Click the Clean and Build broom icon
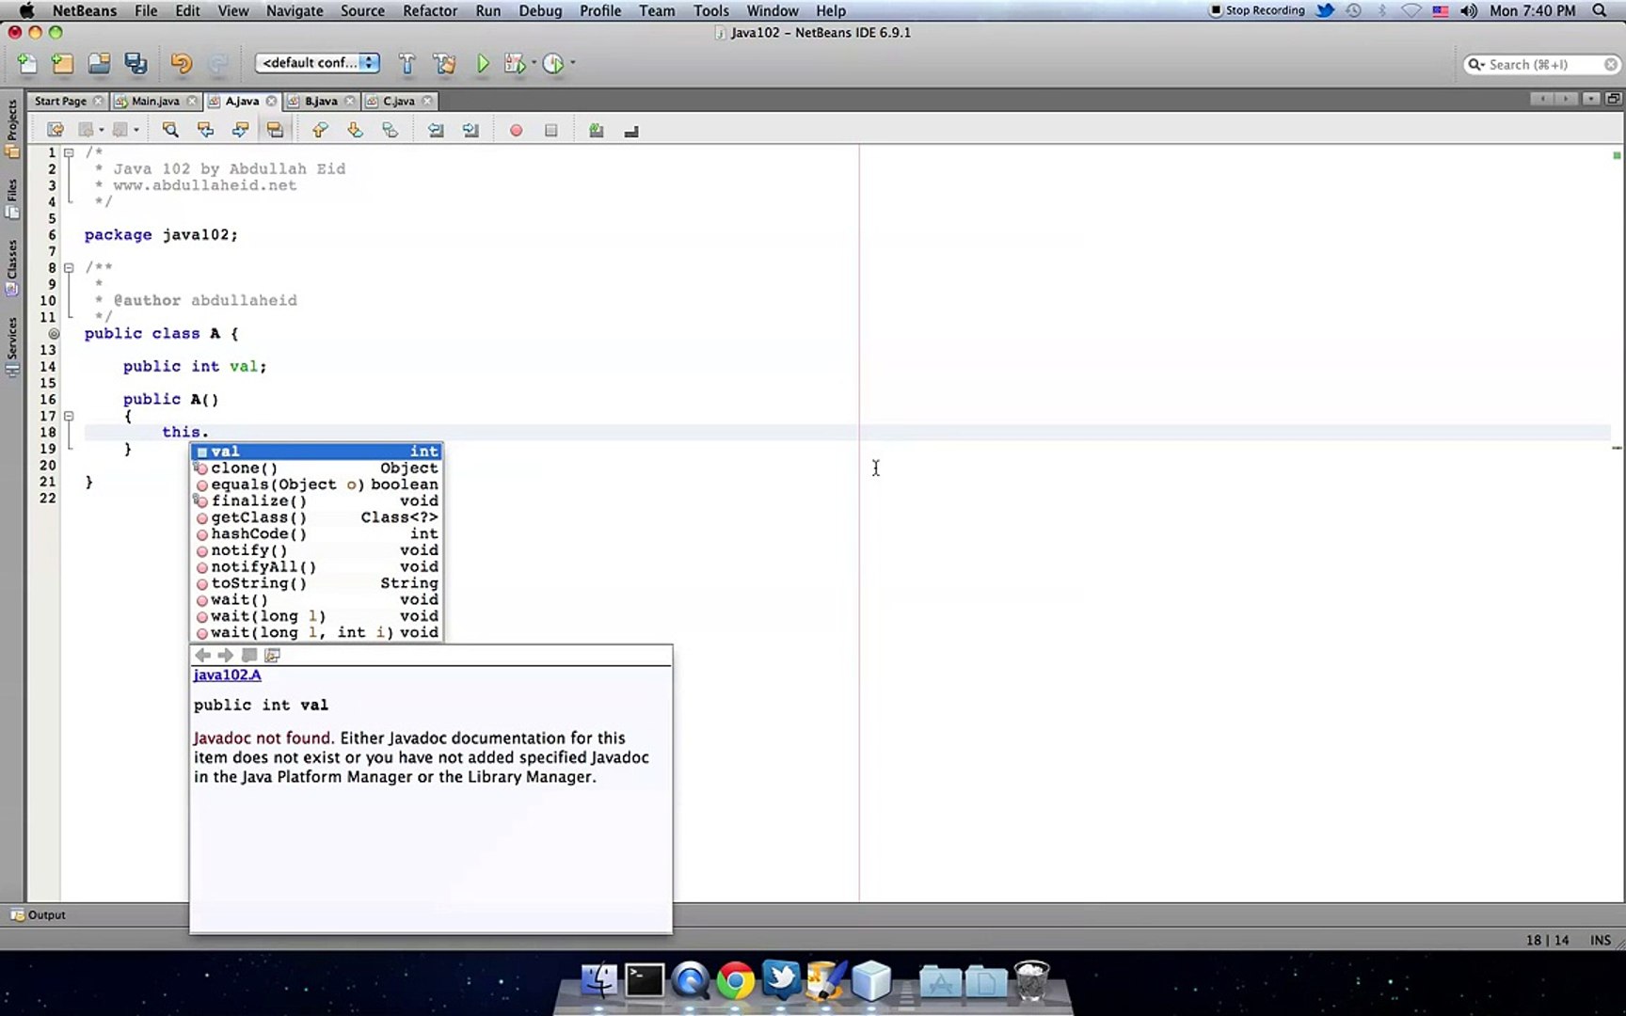This screenshot has width=1626, height=1016. [444, 63]
